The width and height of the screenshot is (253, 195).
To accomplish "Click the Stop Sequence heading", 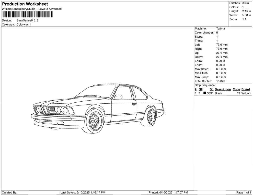I will (205, 85).
